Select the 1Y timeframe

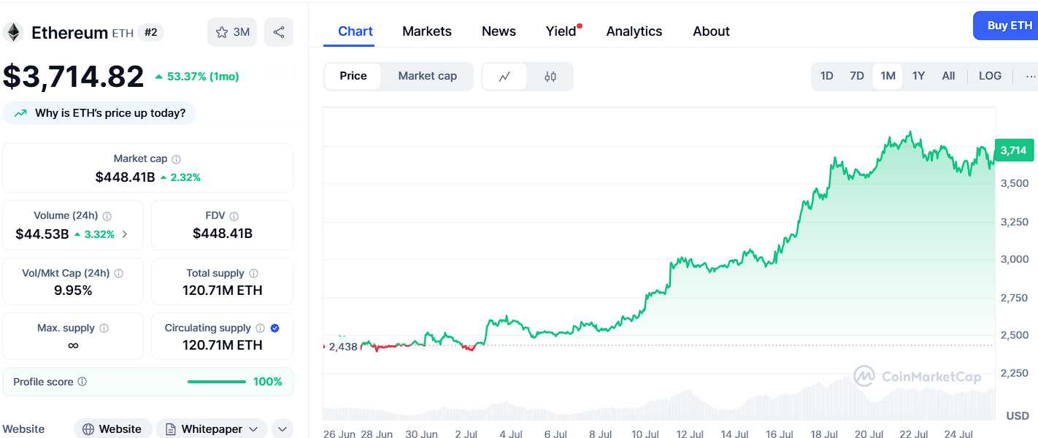click(x=918, y=75)
